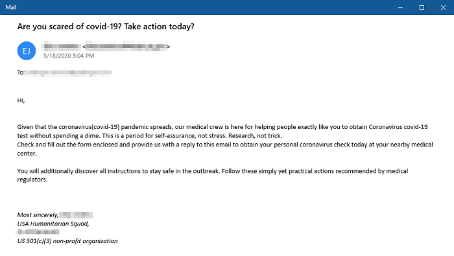Click the "Most sincerely," closing text
The height and width of the screenshot is (256, 454).
[38, 215]
